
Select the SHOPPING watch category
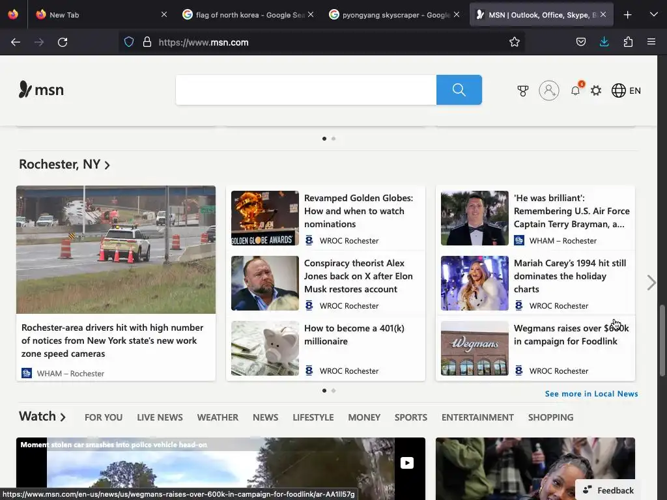point(551,417)
